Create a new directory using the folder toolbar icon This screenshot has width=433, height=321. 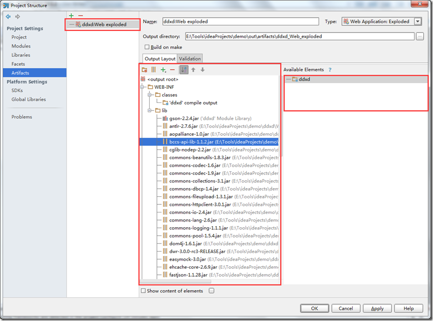click(144, 69)
